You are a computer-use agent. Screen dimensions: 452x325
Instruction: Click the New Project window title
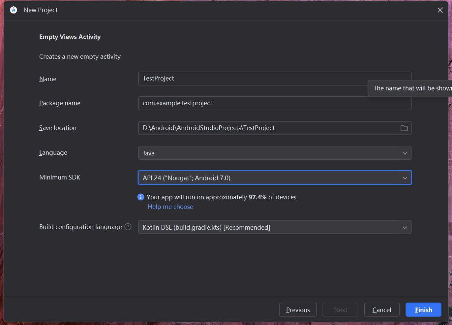41,10
